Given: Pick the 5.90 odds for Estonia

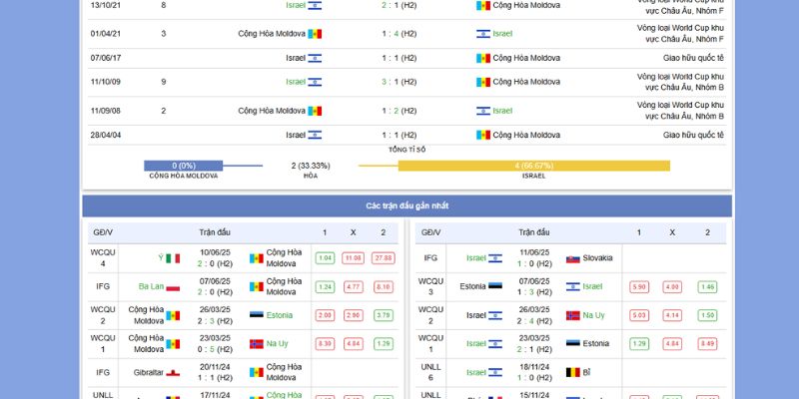Looking at the screenshot, I should click(x=639, y=287).
